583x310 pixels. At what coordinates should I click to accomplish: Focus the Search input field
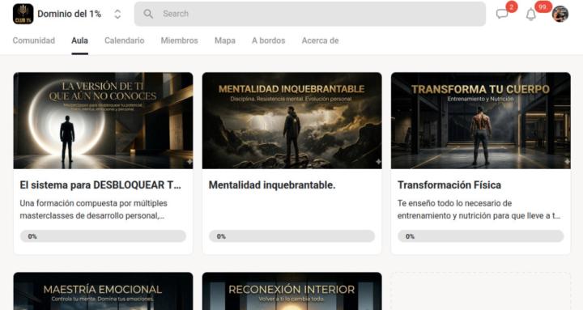pos(309,14)
